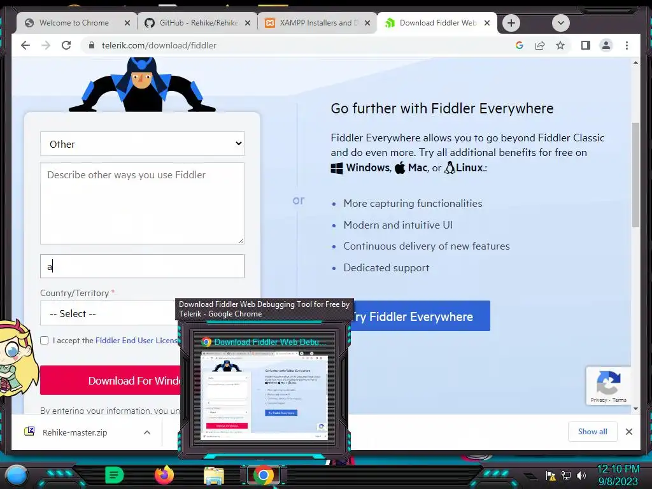Click the Apple logo next to Mac text
652x489 pixels.
coord(400,167)
